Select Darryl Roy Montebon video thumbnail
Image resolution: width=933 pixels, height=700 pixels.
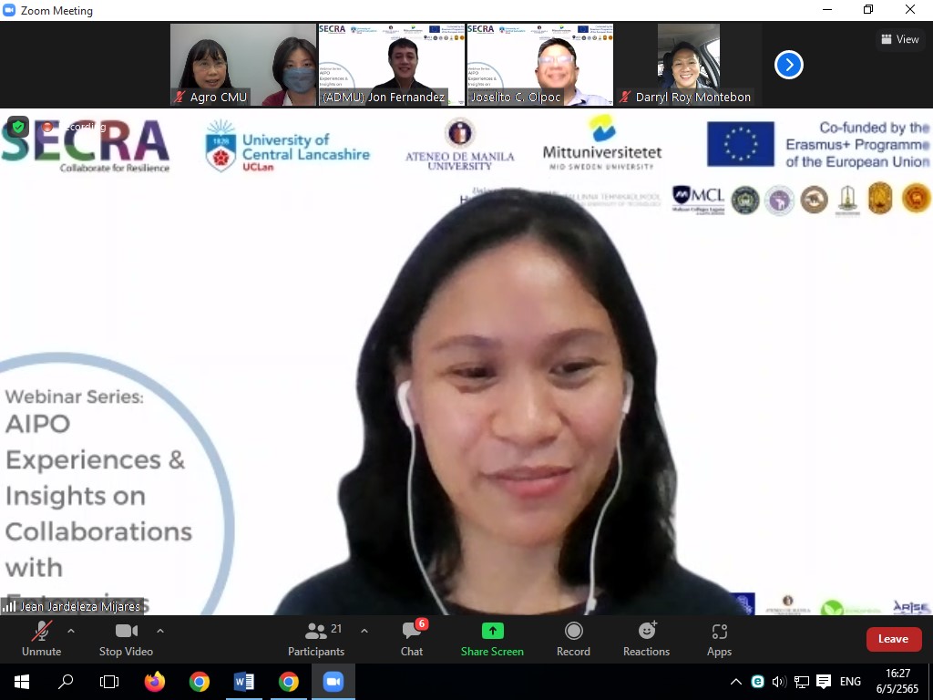[x=689, y=65]
